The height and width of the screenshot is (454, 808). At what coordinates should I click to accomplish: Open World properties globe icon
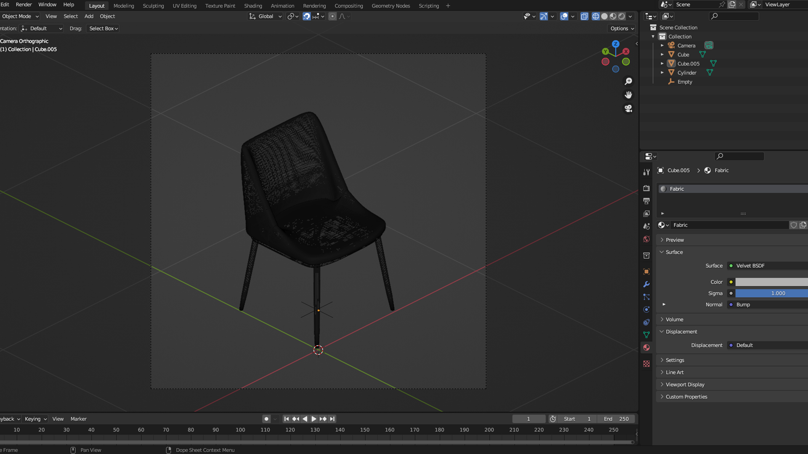[646, 239]
